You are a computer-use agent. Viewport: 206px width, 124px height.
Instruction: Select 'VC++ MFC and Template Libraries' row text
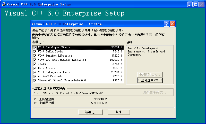click(62, 60)
